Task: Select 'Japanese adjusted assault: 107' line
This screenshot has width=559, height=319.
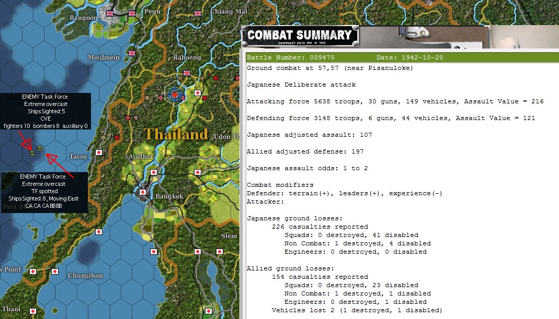Action: click(x=310, y=135)
